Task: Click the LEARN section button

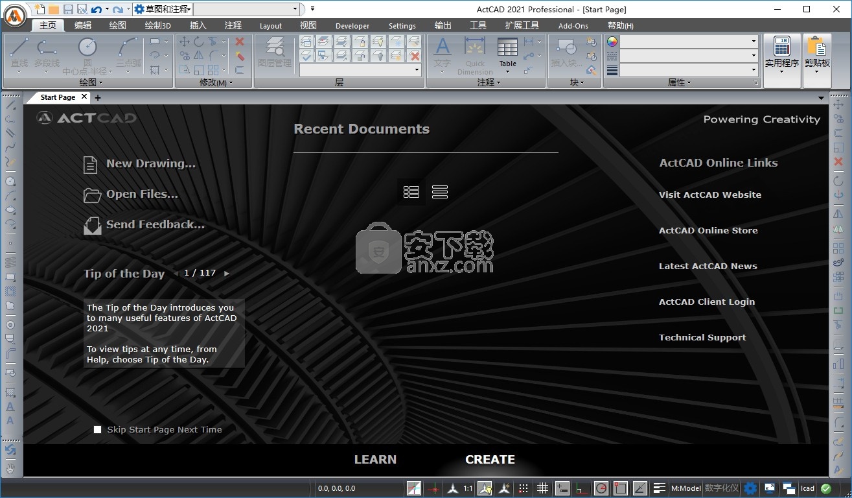Action: (375, 459)
